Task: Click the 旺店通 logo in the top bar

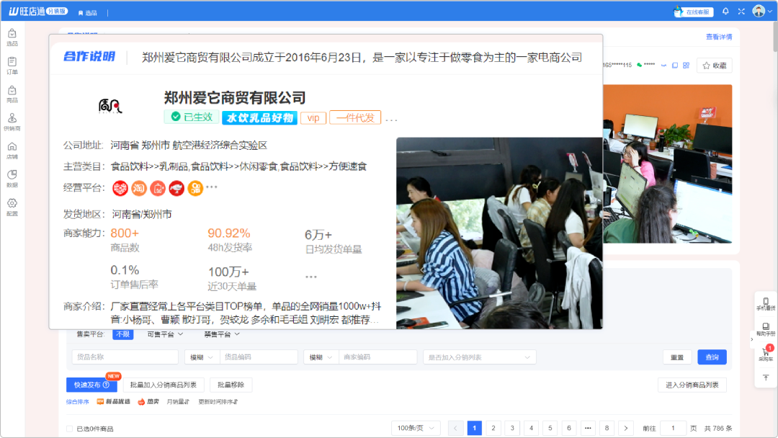Action: (x=37, y=11)
